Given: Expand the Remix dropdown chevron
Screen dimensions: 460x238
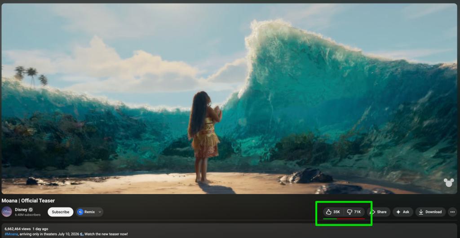Looking at the screenshot, I should pyautogui.click(x=100, y=212).
